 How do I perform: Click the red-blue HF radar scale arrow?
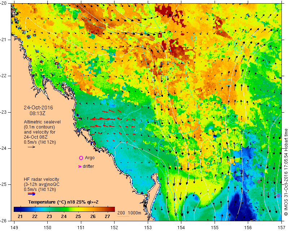pyautogui.click(x=31, y=193)
